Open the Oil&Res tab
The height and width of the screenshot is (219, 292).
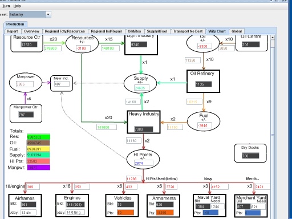point(135,31)
